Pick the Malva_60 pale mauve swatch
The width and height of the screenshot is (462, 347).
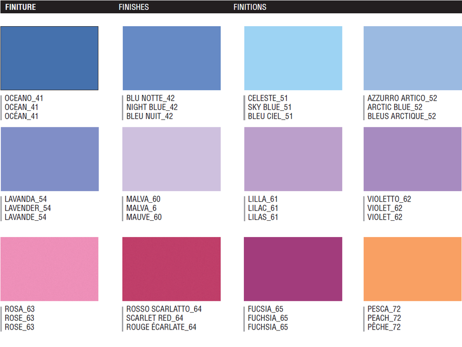171,159
